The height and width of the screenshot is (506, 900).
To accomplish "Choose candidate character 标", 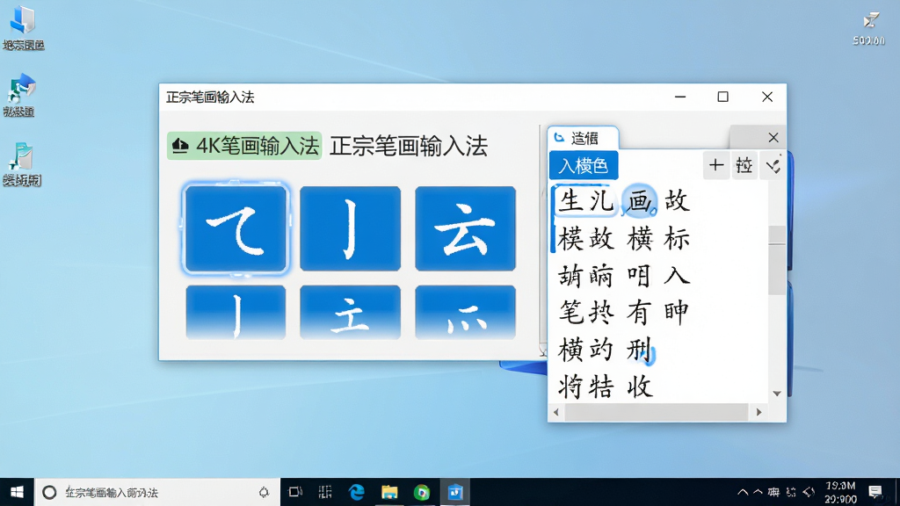I will click(x=677, y=239).
